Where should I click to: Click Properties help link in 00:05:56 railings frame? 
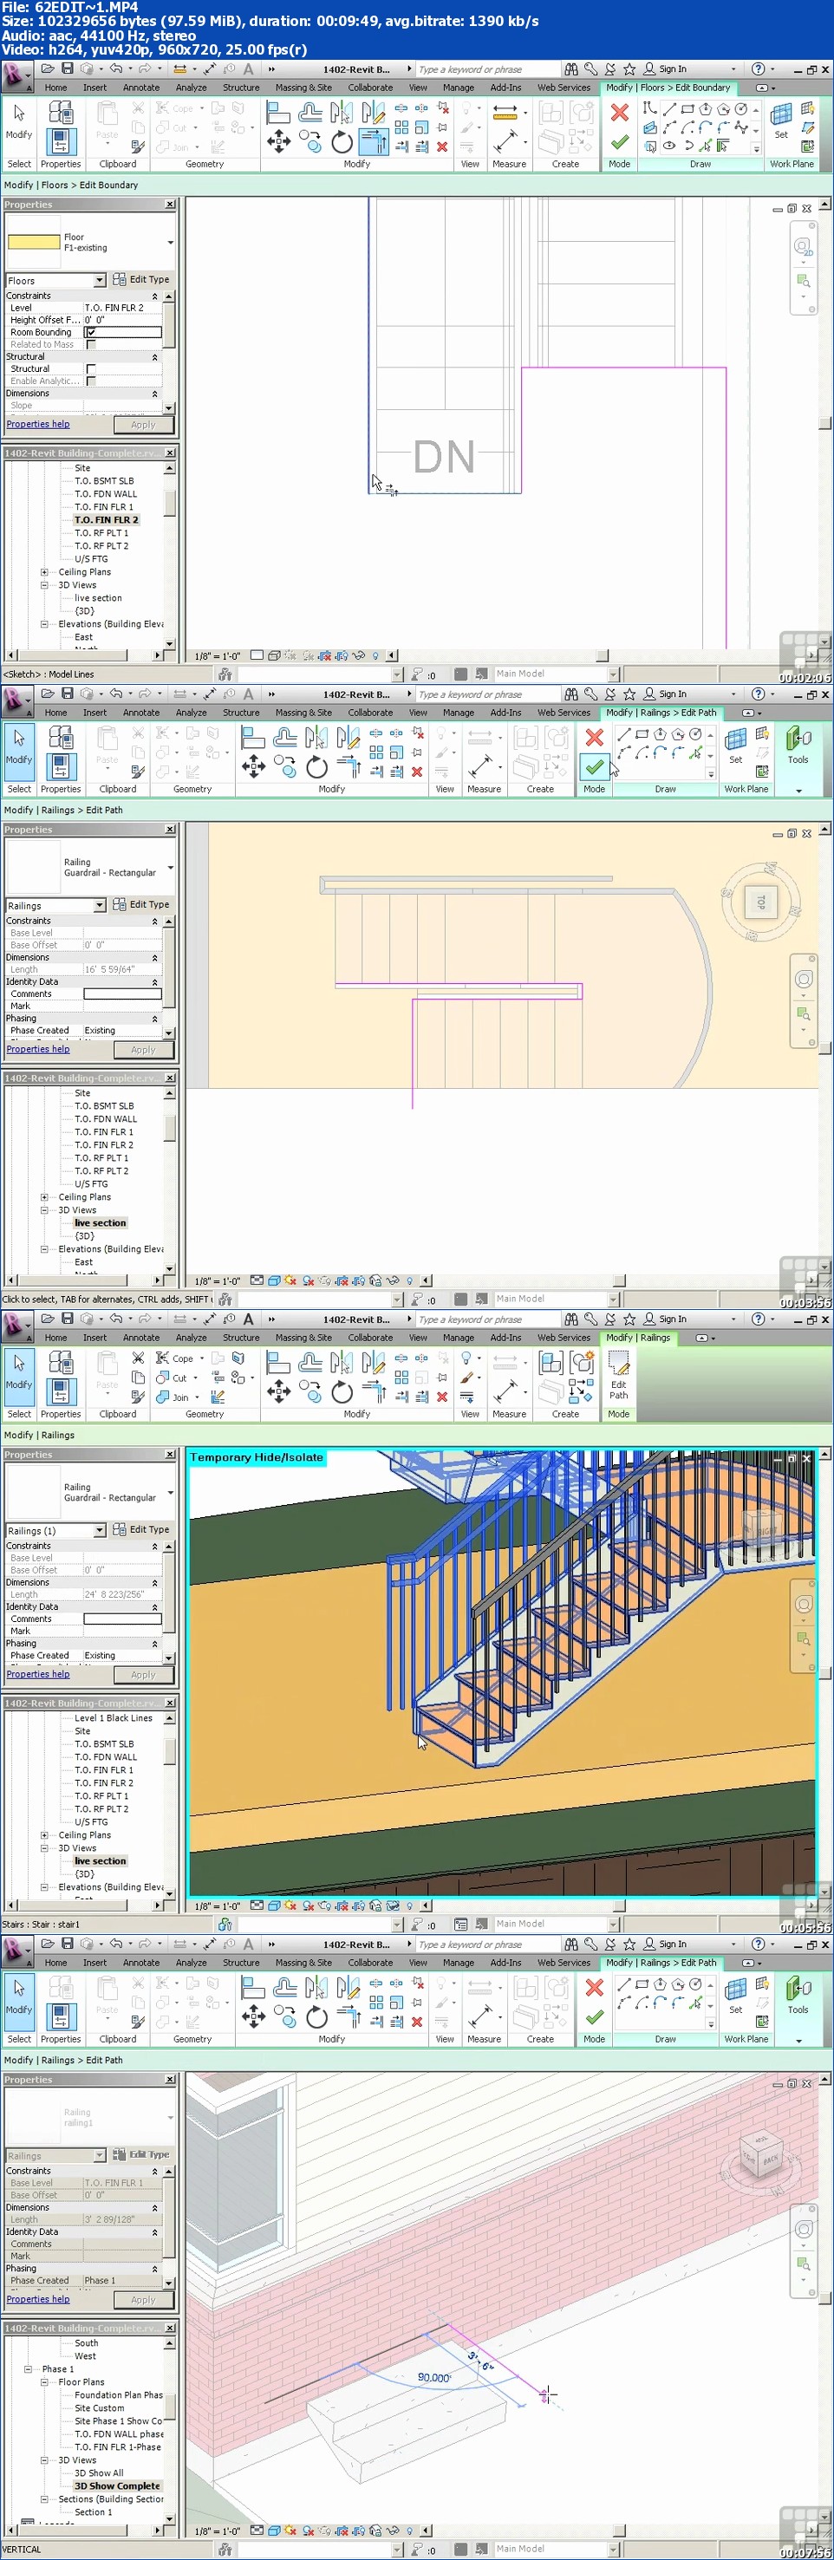click(38, 1675)
